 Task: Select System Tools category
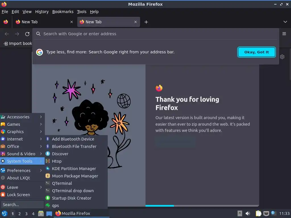pyautogui.click(x=22, y=161)
